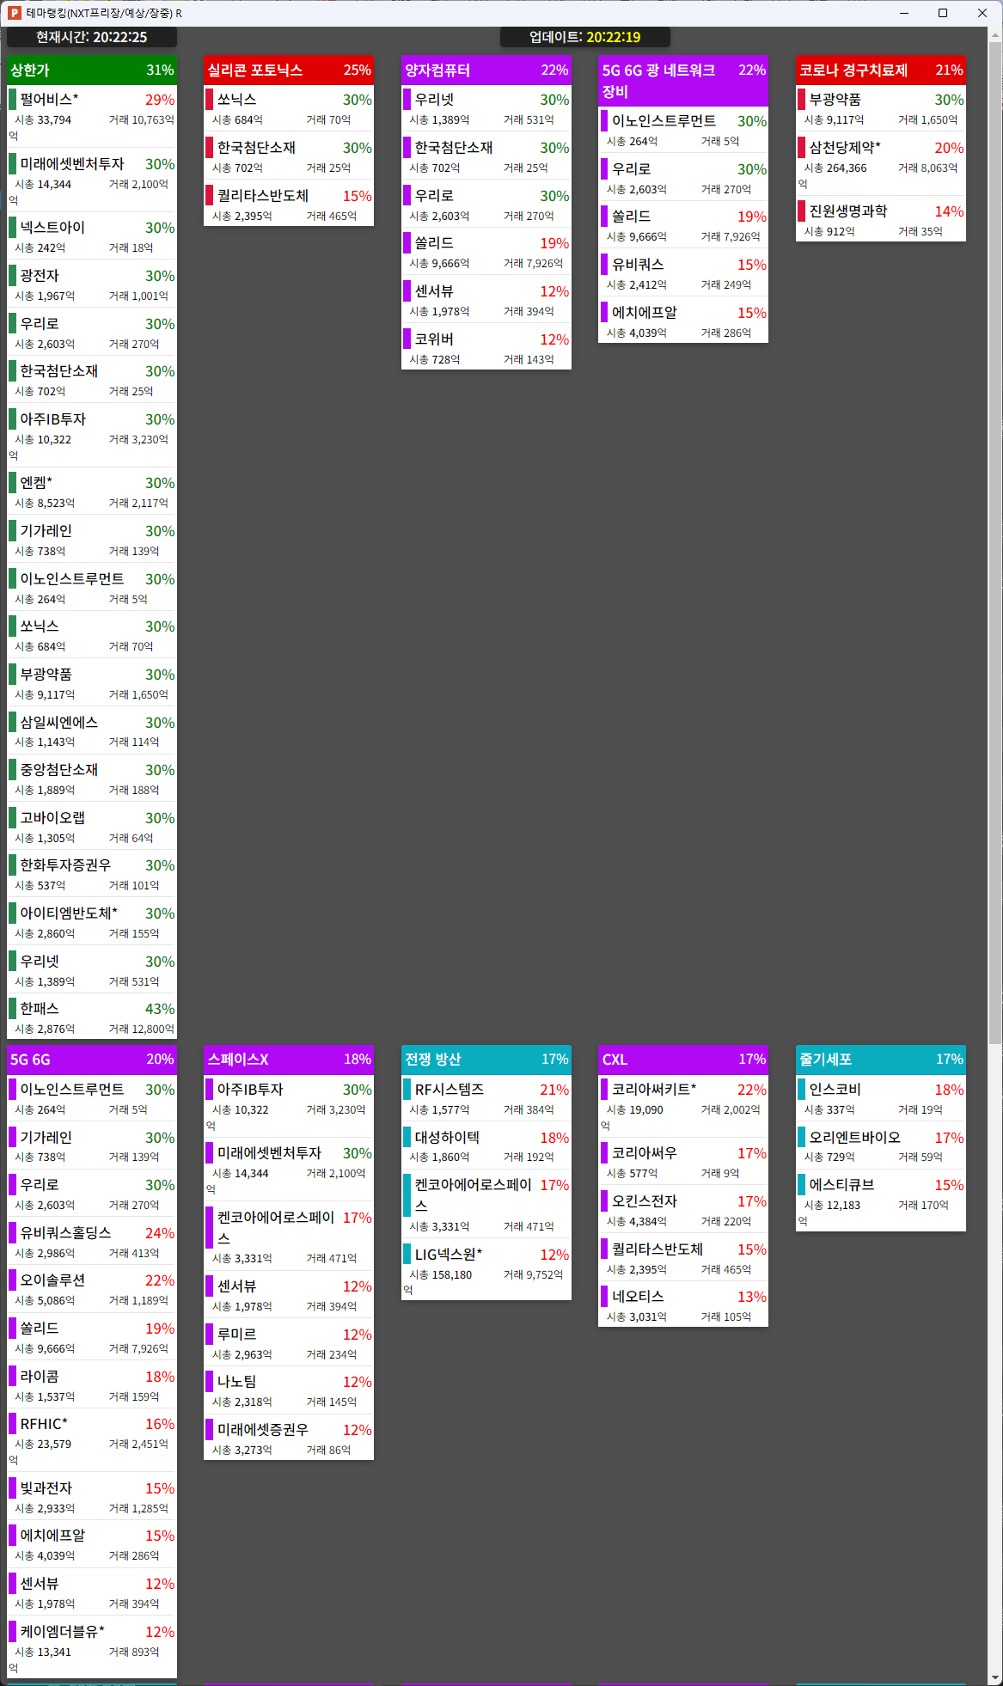The width and height of the screenshot is (1003, 1686).
Task: Select 펄어비스 in the 상한가 list
Action: 50,100
